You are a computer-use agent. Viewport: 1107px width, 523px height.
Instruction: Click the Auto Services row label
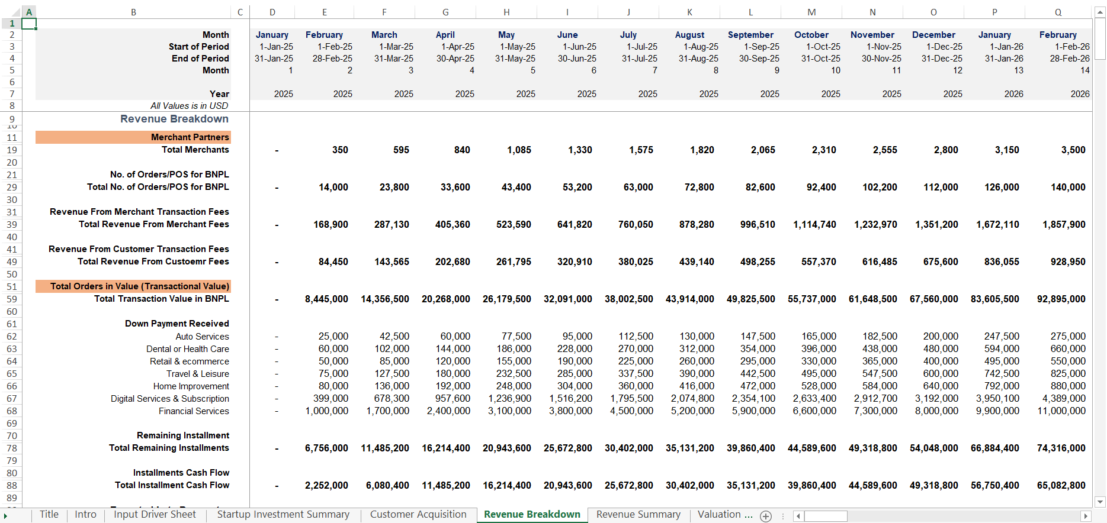click(202, 337)
